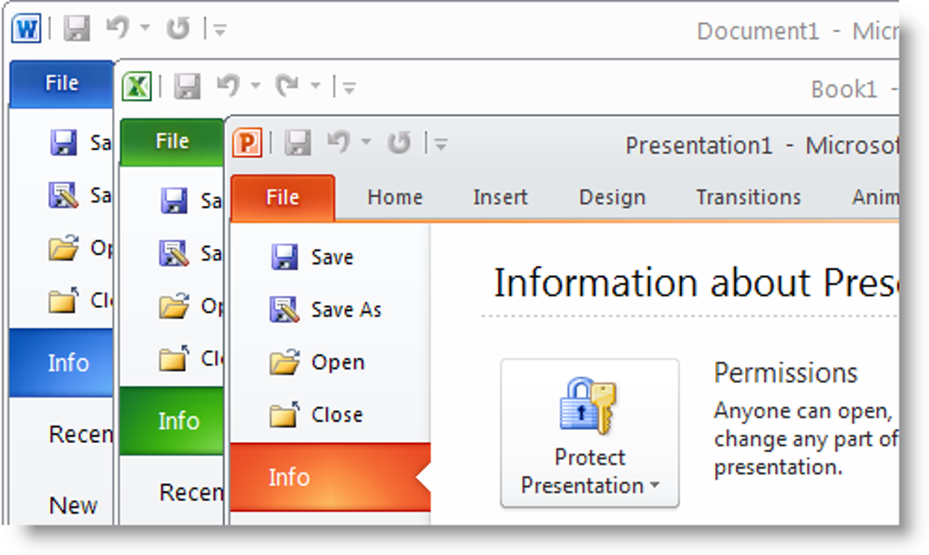Expand the redo dropdown arrow in Excel

315,87
